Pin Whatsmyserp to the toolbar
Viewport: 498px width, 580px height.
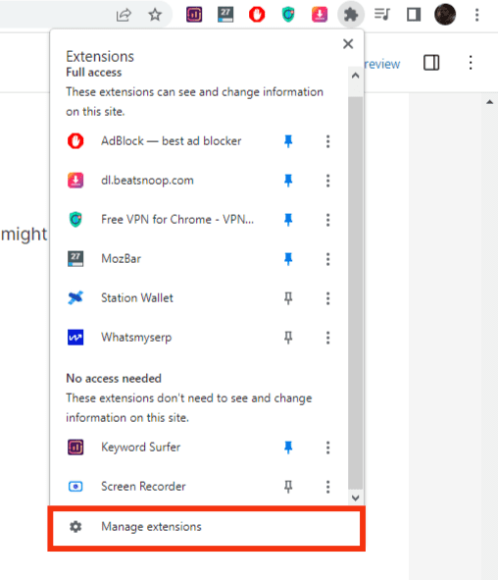tap(288, 338)
